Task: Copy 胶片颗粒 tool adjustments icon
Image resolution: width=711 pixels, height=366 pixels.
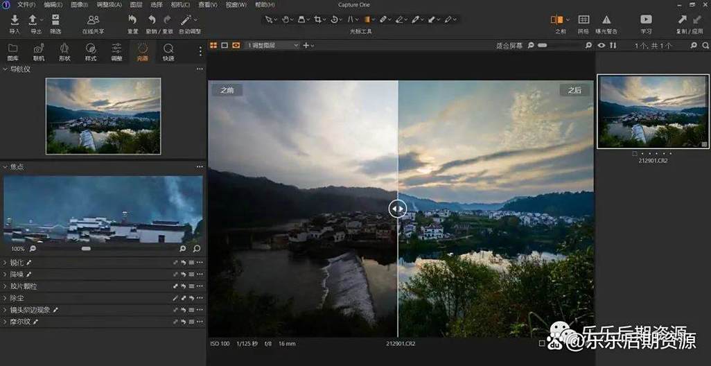Action: click(x=175, y=286)
